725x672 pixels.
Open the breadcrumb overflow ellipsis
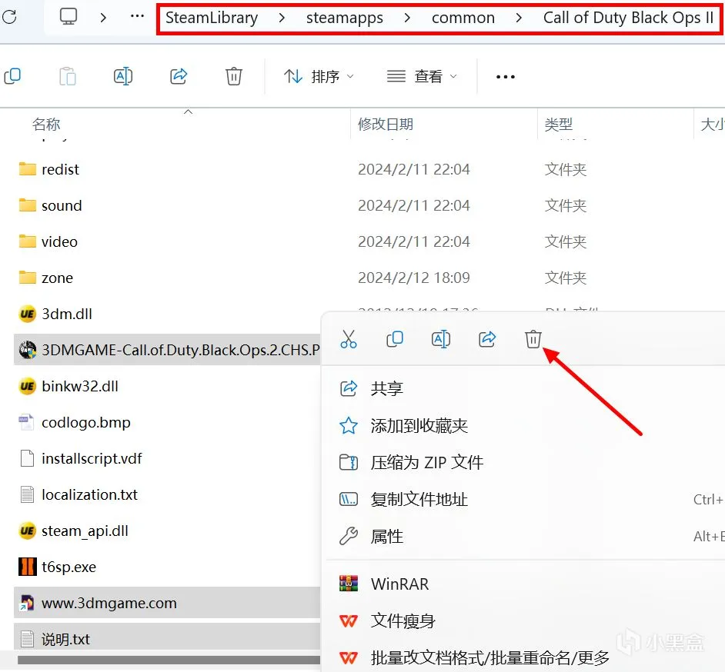point(137,17)
